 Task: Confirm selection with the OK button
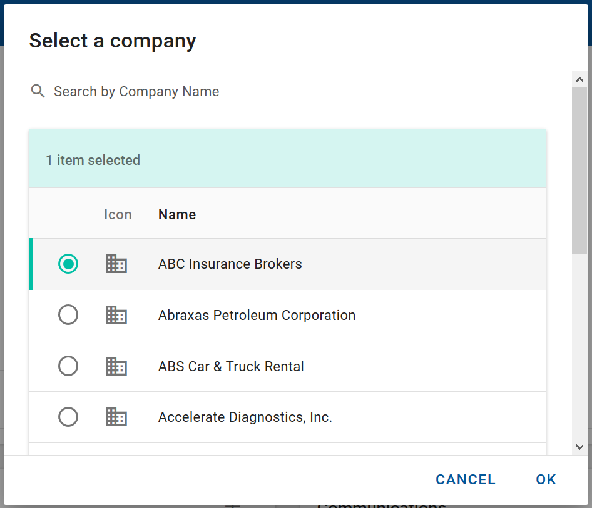(x=546, y=479)
